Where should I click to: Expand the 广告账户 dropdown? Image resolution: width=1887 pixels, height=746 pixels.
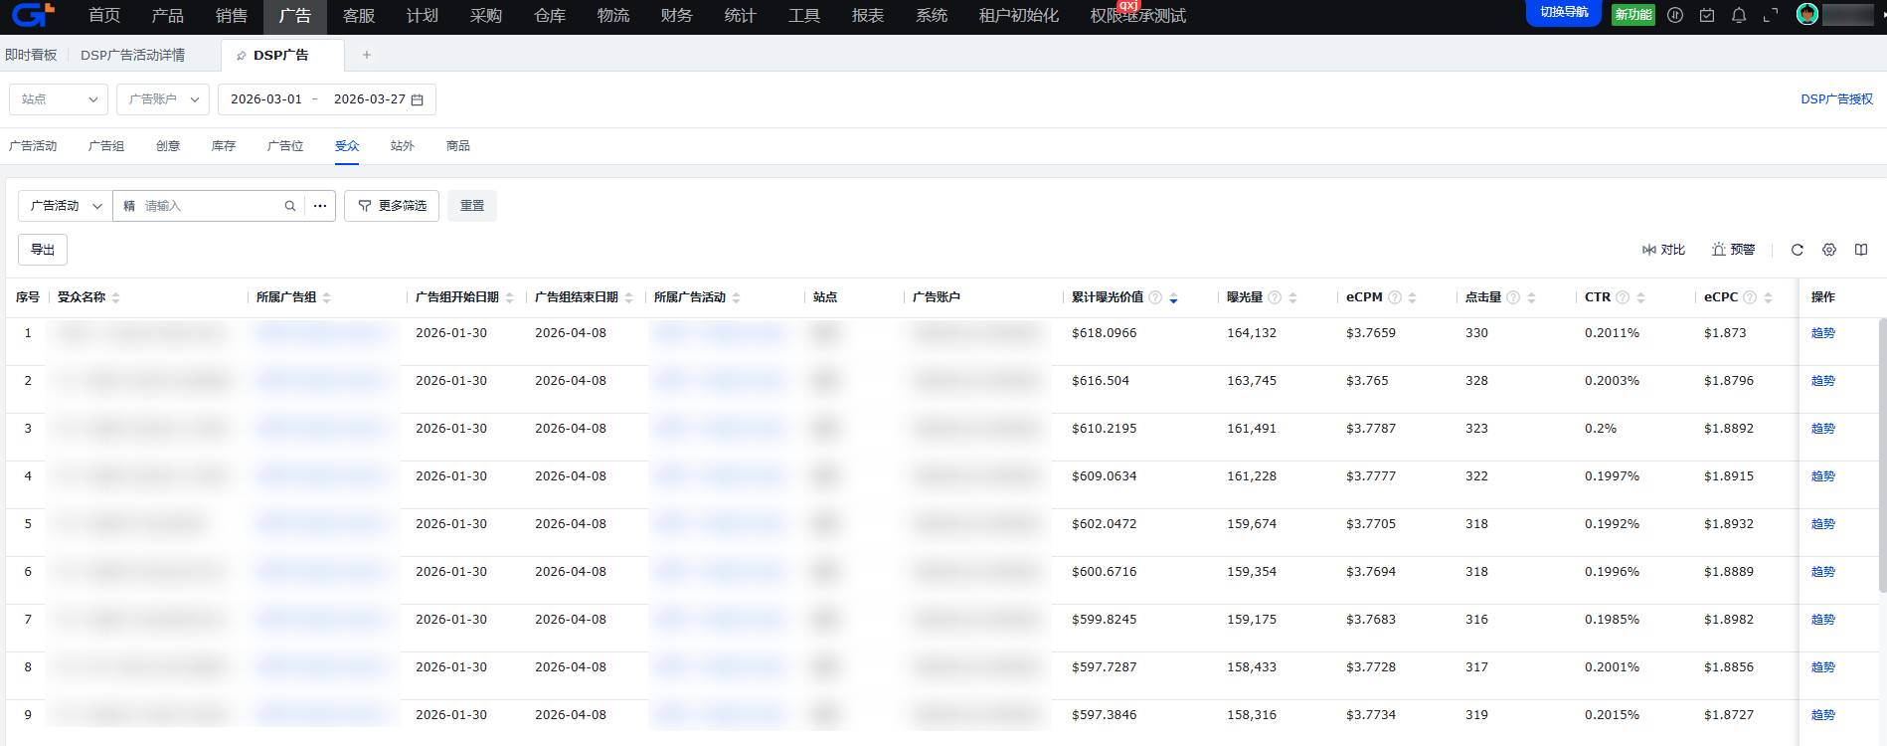pos(163,99)
